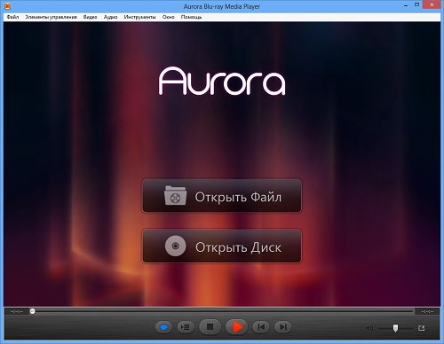Click the Открыть Файл button
Image resolution: width=444 pixels, height=344 pixels.
pos(222,196)
